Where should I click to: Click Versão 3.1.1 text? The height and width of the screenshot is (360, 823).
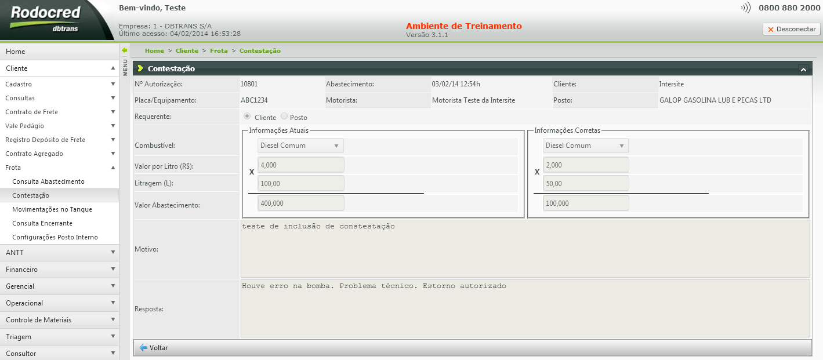pyautogui.click(x=427, y=35)
